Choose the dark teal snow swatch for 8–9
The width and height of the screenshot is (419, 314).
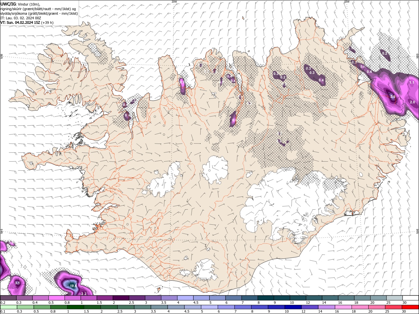click(x=266, y=298)
